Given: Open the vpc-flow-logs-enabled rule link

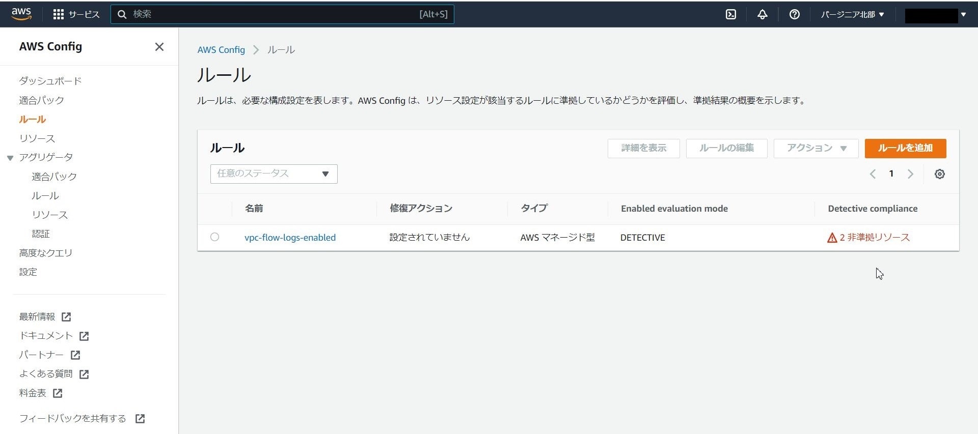Looking at the screenshot, I should click(290, 238).
